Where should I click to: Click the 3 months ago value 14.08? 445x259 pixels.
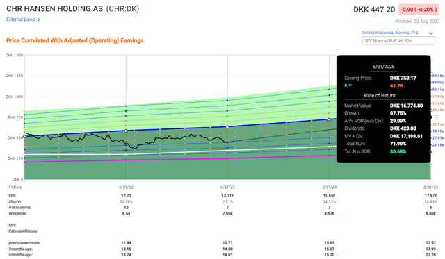pos(227,249)
